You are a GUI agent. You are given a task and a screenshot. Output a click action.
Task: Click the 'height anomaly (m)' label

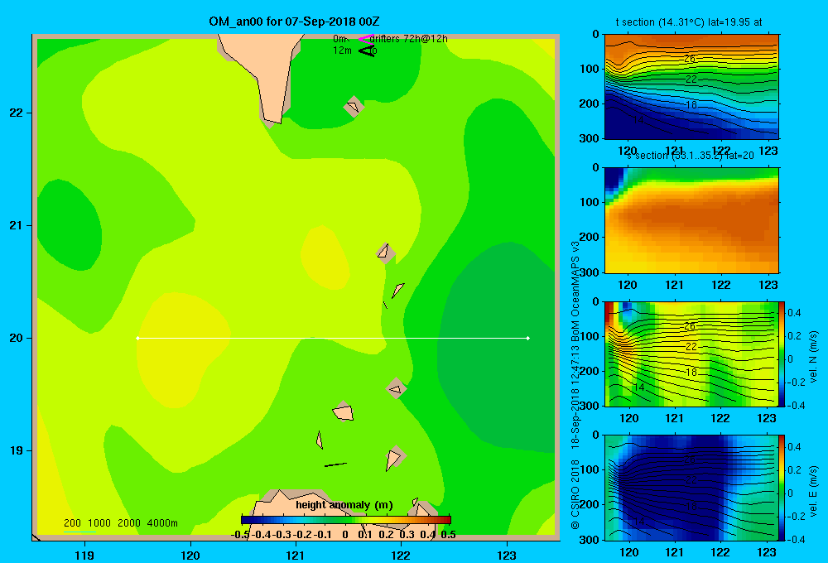(x=344, y=505)
